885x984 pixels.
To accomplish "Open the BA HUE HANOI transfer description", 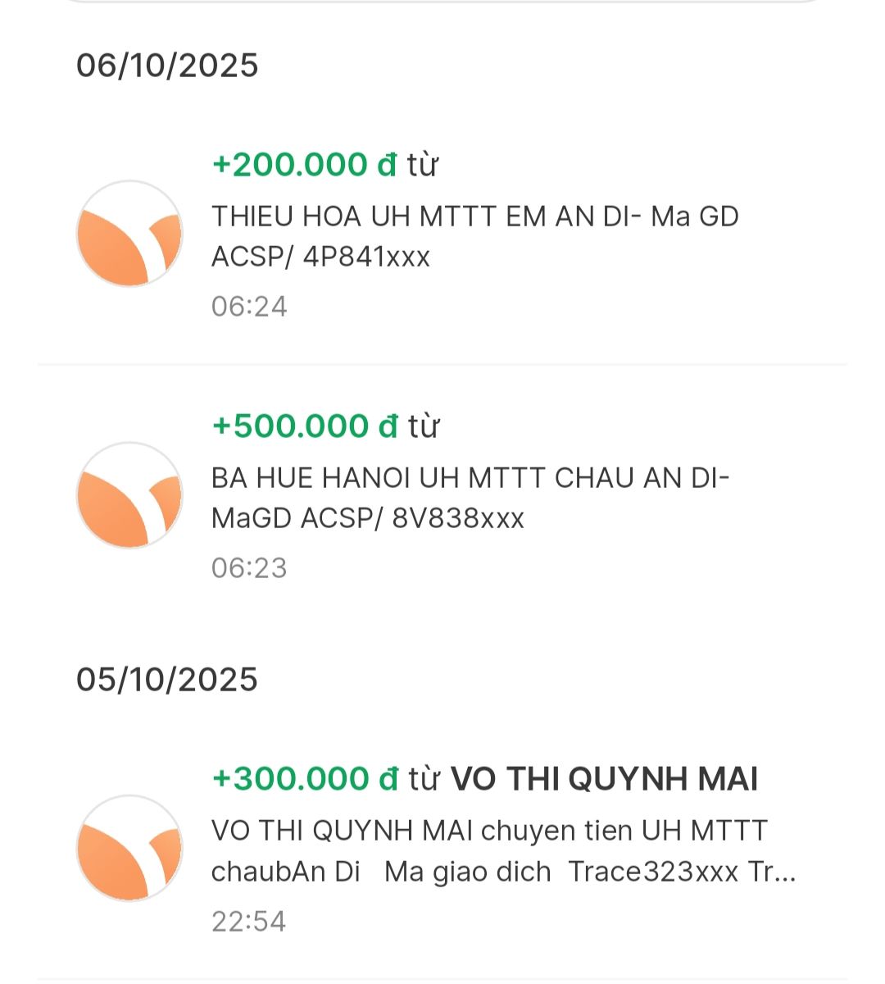I will (470, 478).
